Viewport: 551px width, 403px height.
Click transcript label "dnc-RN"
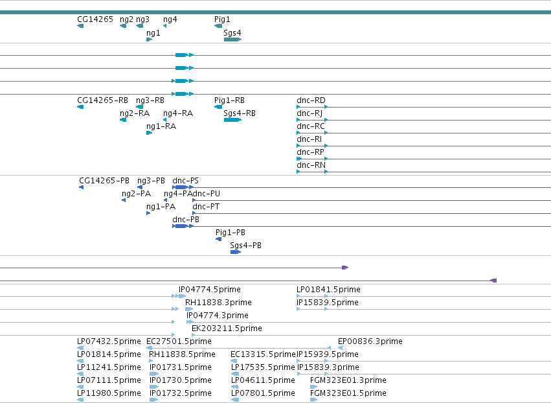point(311,165)
